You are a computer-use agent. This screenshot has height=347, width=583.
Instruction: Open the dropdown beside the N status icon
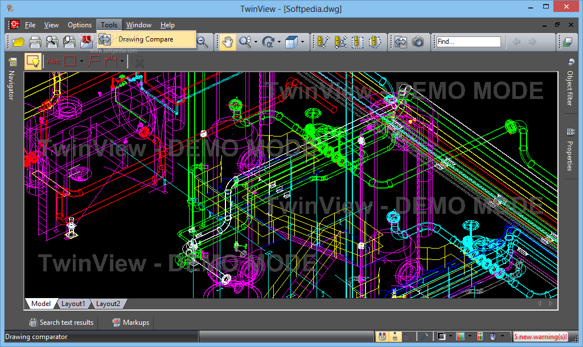(x=502, y=336)
